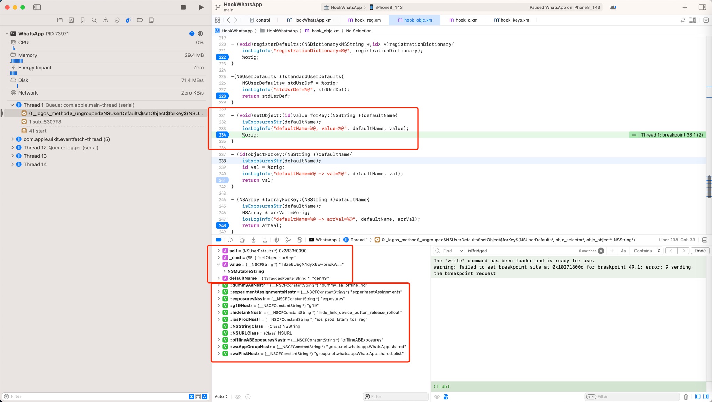Switch to hook_reg.xm tab

tap(364, 20)
